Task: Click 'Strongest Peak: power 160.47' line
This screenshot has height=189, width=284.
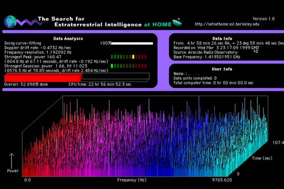Action: (x=33, y=57)
